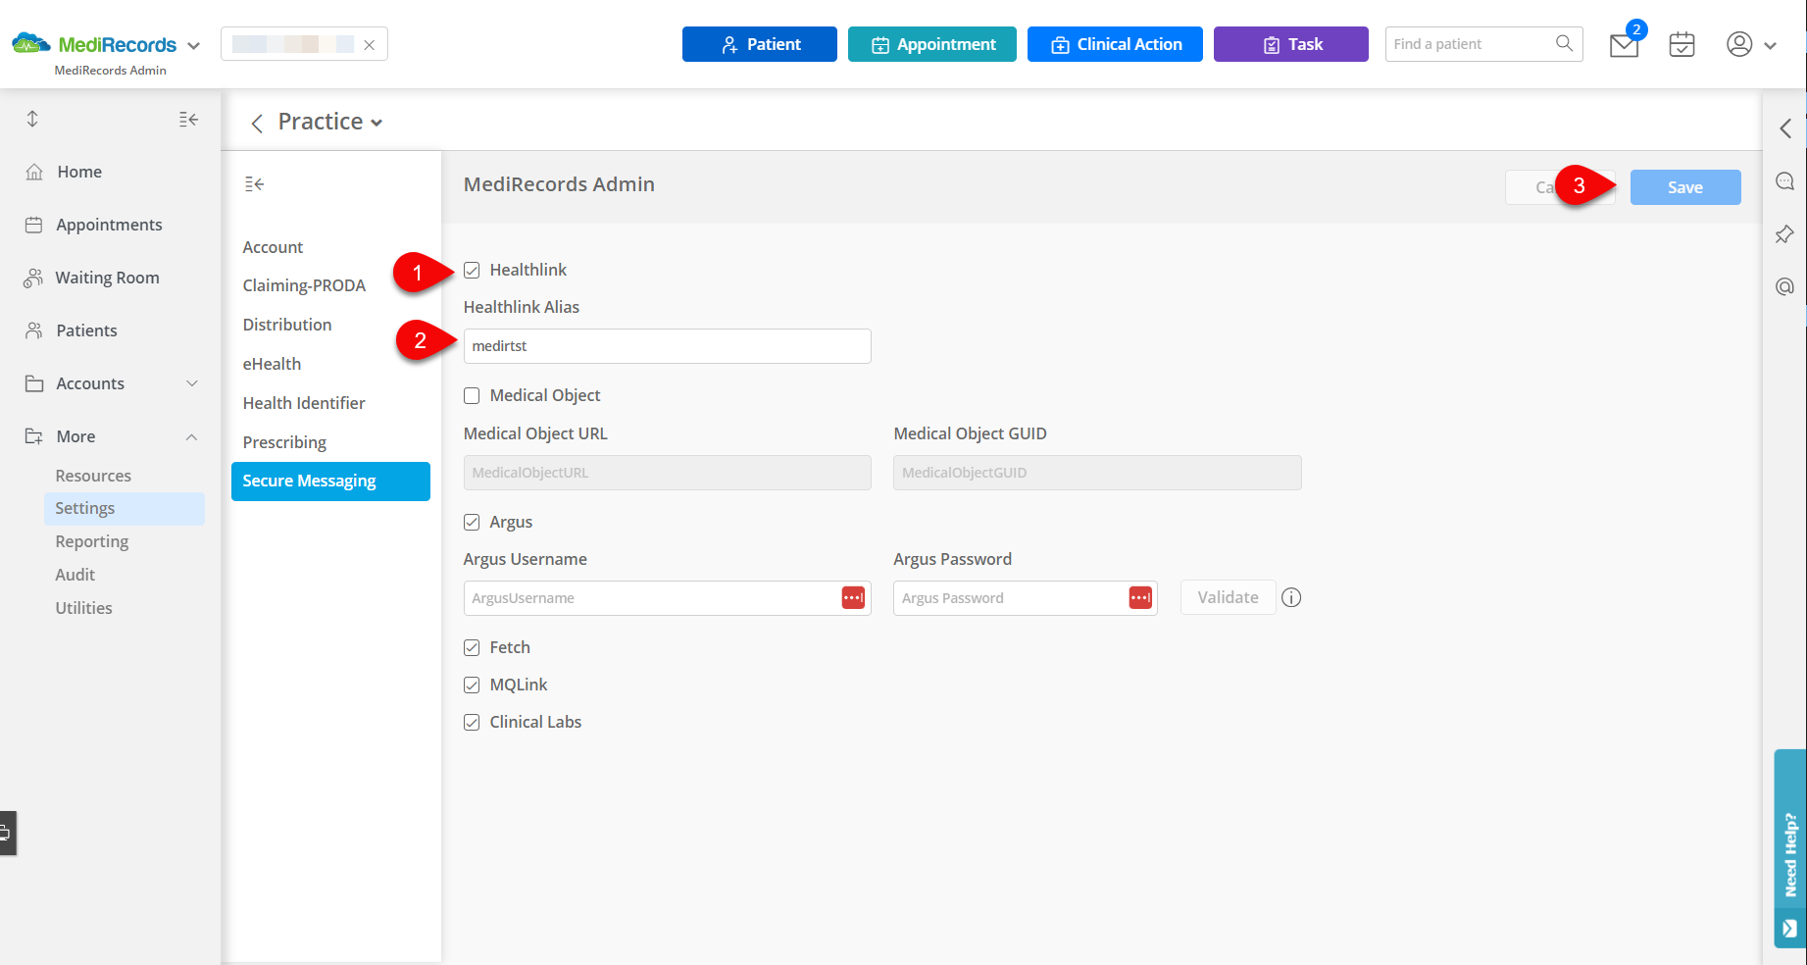Click the Home house icon
The width and height of the screenshot is (1807, 965).
(34, 172)
